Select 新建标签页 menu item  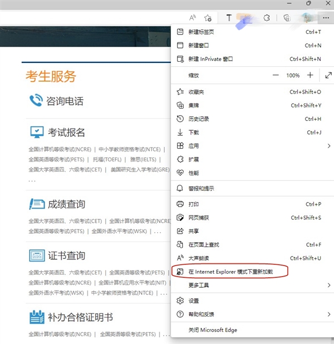[x=252, y=32]
